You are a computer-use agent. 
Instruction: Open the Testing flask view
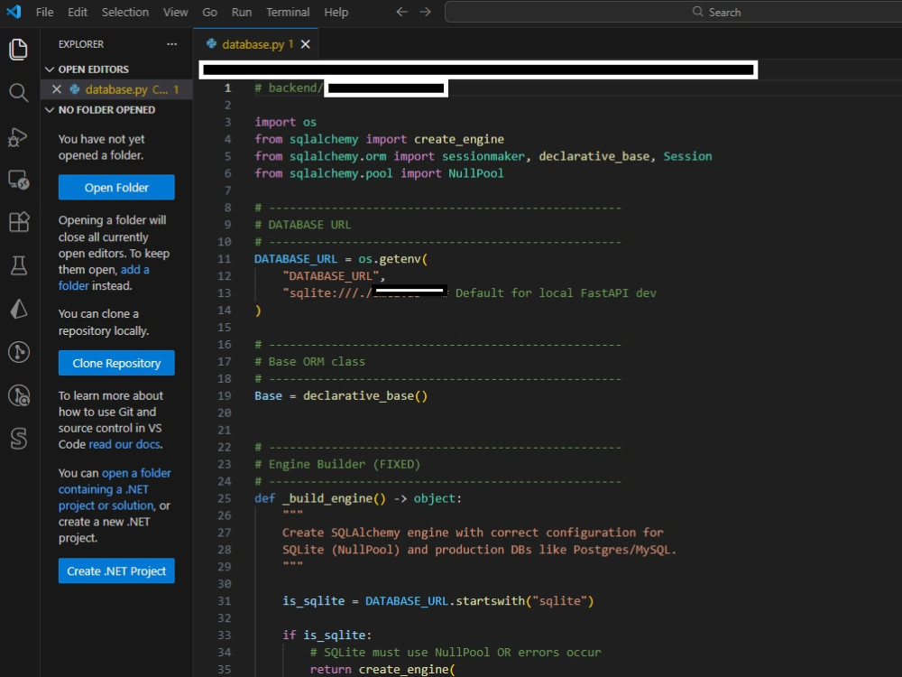(x=18, y=265)
